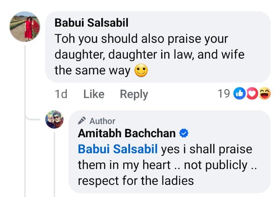Click the smiley emoji in Babui's comment
Screen dimensions: 280x197
click(x=141, y=71)
